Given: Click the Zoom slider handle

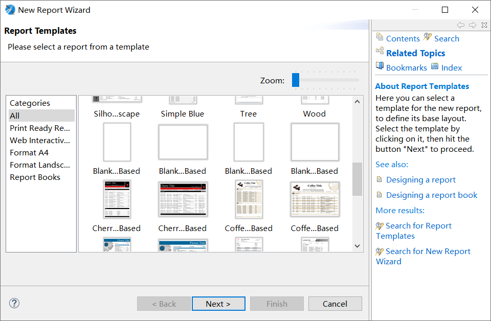Looking at the screenshot, I should tap(296, 80).
